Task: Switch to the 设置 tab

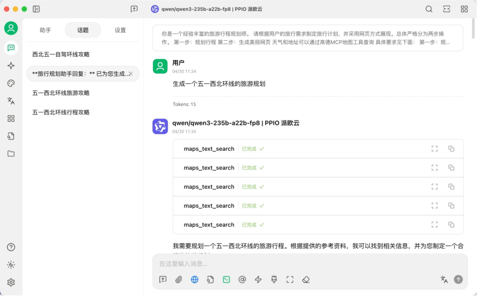Action: pyautogui.click(x=120, y=30)
